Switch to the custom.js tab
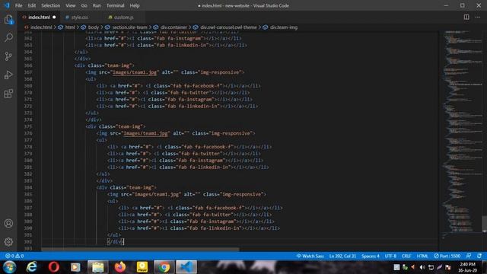487x274 pixels. [123, 17]
